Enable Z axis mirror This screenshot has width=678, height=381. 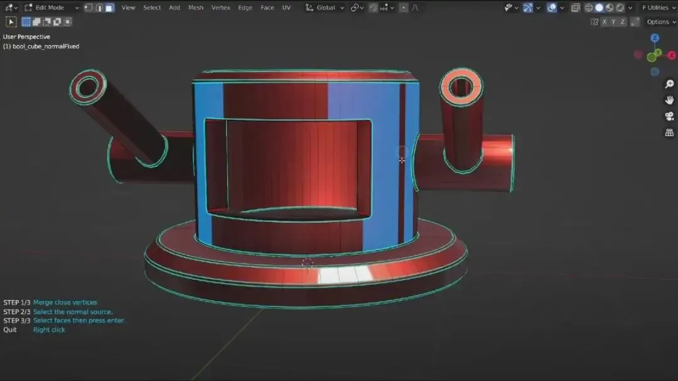pos(623,21)
